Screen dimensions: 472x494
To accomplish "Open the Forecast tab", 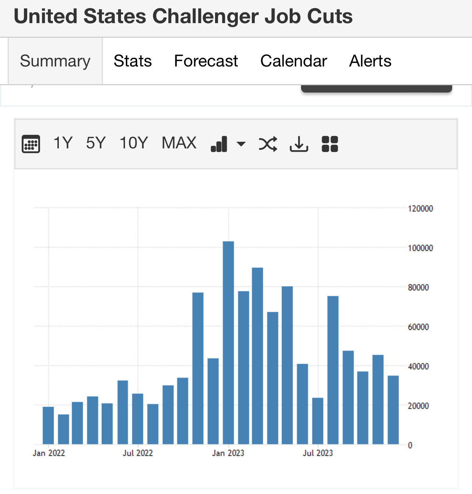I will pos(206,61).
